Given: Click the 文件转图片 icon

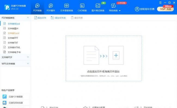Looking at the screenshot, I should click(x=5, y=28).
